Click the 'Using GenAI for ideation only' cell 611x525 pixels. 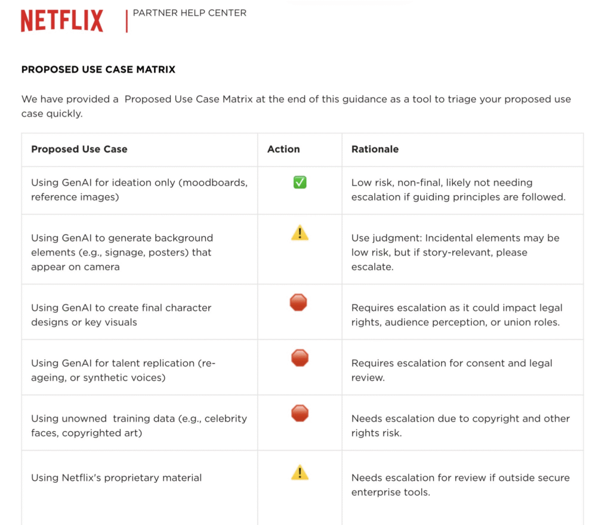coord(139,190)
